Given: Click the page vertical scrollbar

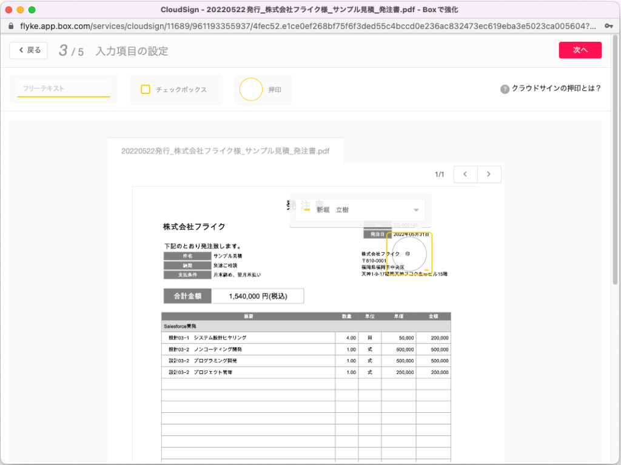Looking at the screenshot, I should 615,159.
